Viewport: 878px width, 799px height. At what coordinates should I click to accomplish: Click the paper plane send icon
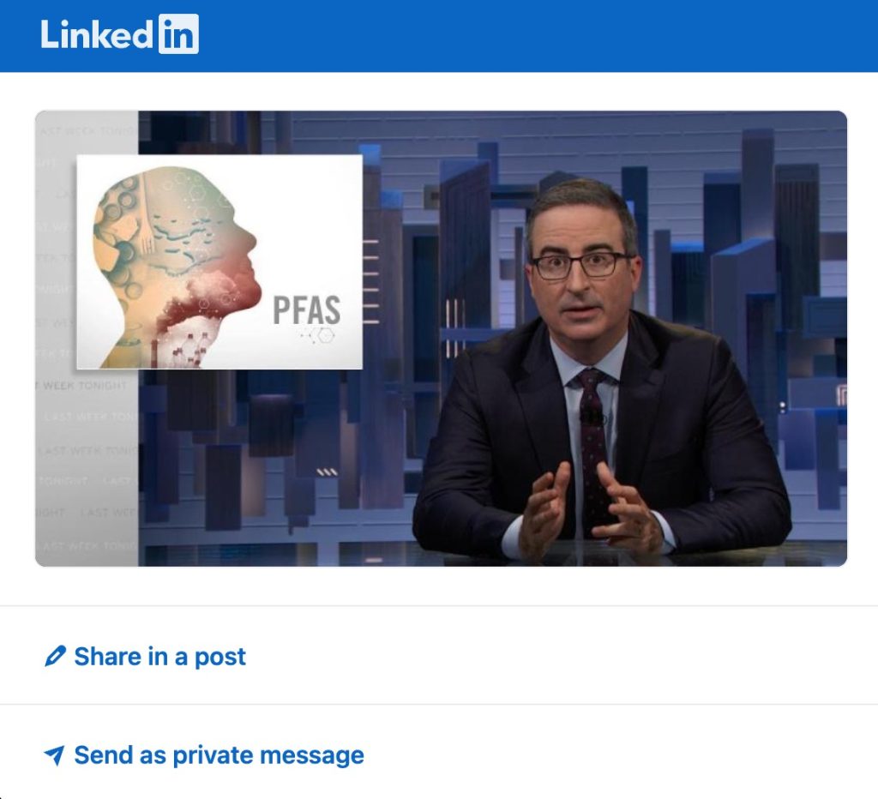[x=54, y=754]
